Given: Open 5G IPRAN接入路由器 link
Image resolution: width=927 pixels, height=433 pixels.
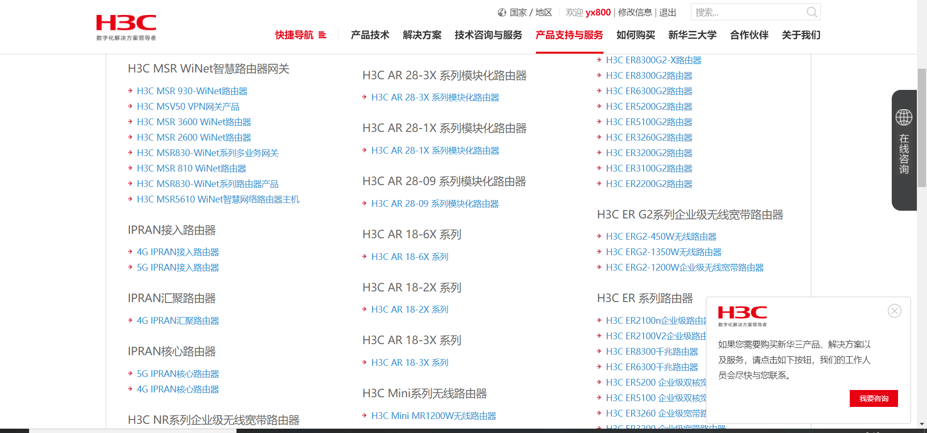Looking at the screenshot, I should click(178, 267).
